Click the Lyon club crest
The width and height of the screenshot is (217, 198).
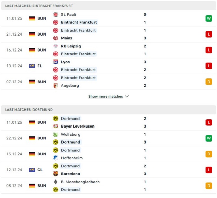55,62
